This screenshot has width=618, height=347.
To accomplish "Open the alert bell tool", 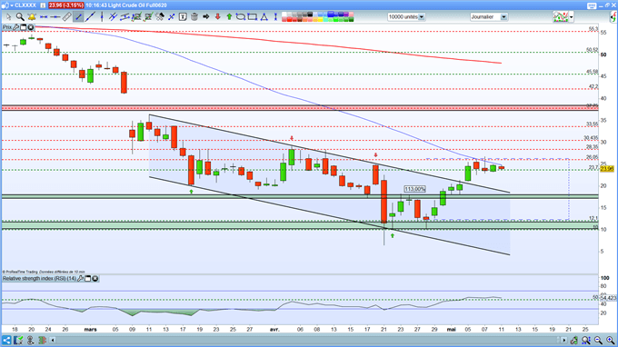I will tap(32, 16).
